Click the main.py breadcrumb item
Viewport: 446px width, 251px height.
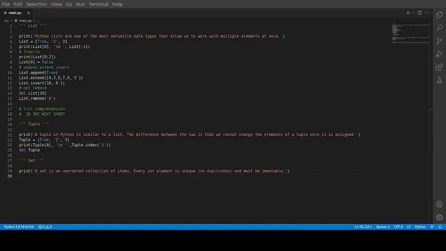25,21
